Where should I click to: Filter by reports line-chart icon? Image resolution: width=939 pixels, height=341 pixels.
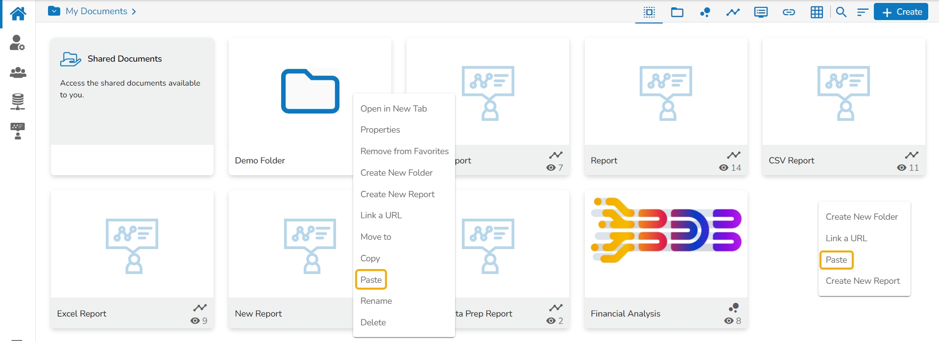pos(733,12)
